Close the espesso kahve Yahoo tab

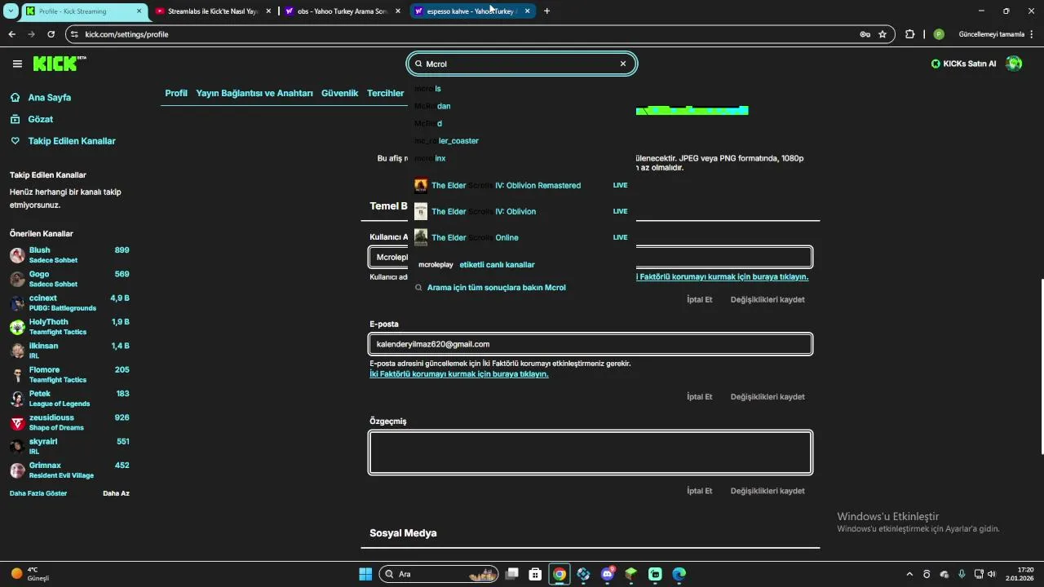click(x=527, y=11)
